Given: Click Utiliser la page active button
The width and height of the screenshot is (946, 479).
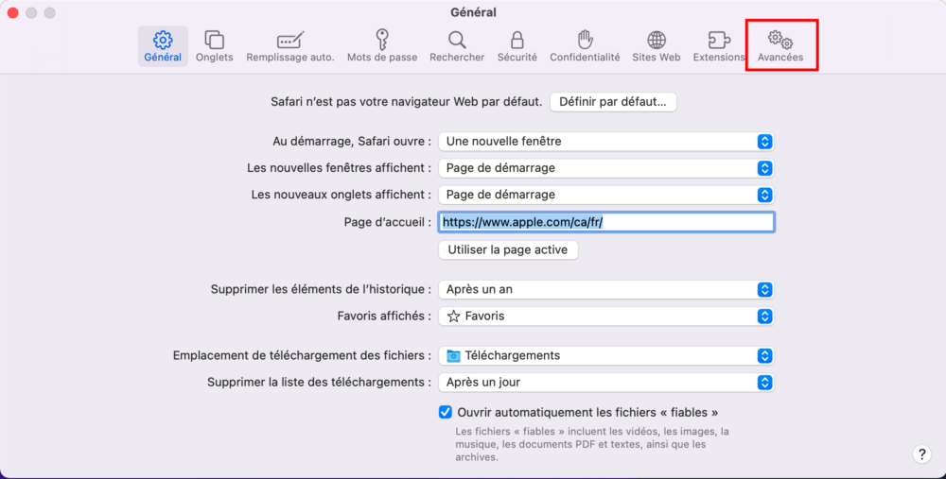Looking at the screenshot, I should (x=508, y=250).
